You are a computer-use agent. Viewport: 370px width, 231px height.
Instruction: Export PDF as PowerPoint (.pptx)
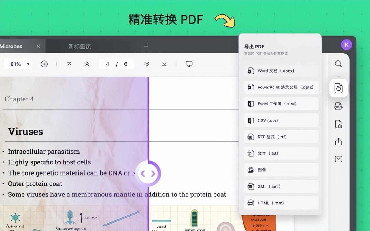pos(281,87)
